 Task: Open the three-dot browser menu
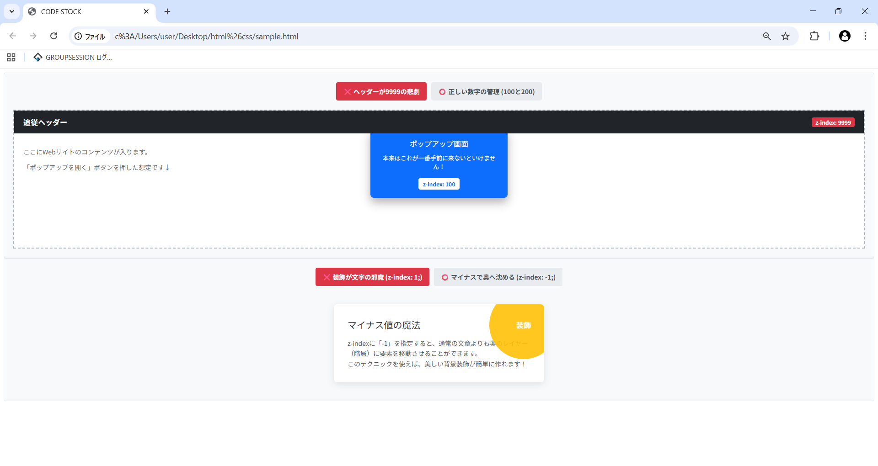[x=865, y=36]
